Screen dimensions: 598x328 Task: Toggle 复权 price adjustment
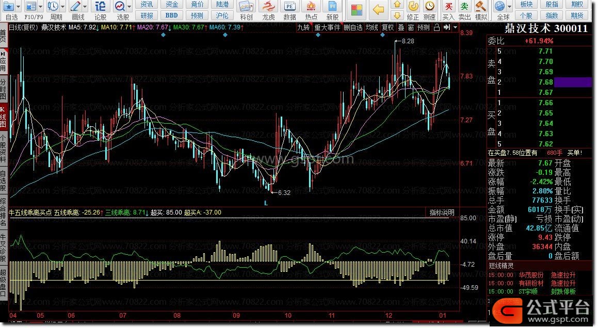pyautogui.click(x=388, y=27)
